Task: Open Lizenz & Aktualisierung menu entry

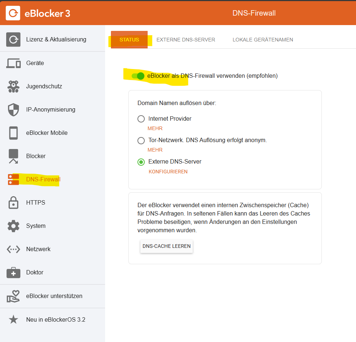Action: coord(56,40)
